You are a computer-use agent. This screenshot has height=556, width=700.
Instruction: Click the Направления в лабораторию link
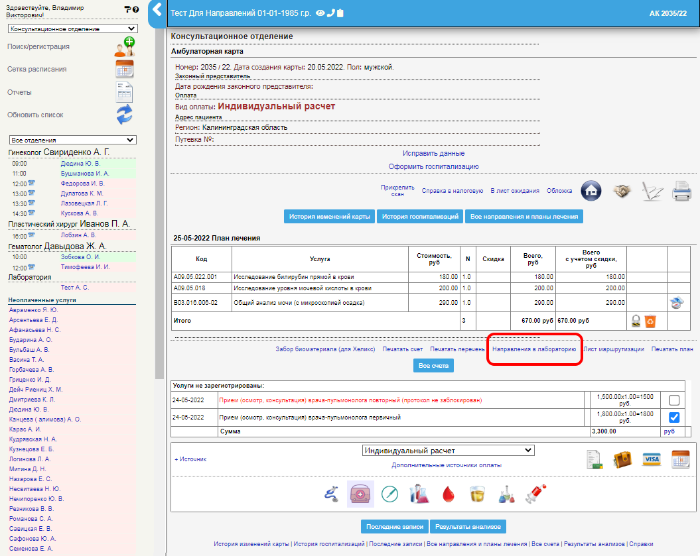pyautogui.click(x=533, y=349)
